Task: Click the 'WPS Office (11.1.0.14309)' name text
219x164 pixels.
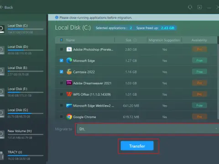Action: point(92,94)
